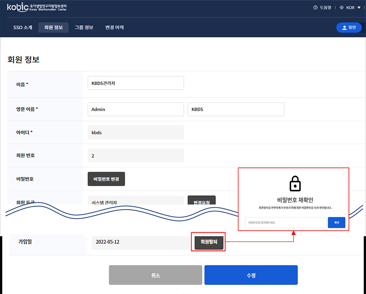This screenshot has width=366, height=294.
Task: Open the 그룹 정보 tab
Action: coord(84,27)
